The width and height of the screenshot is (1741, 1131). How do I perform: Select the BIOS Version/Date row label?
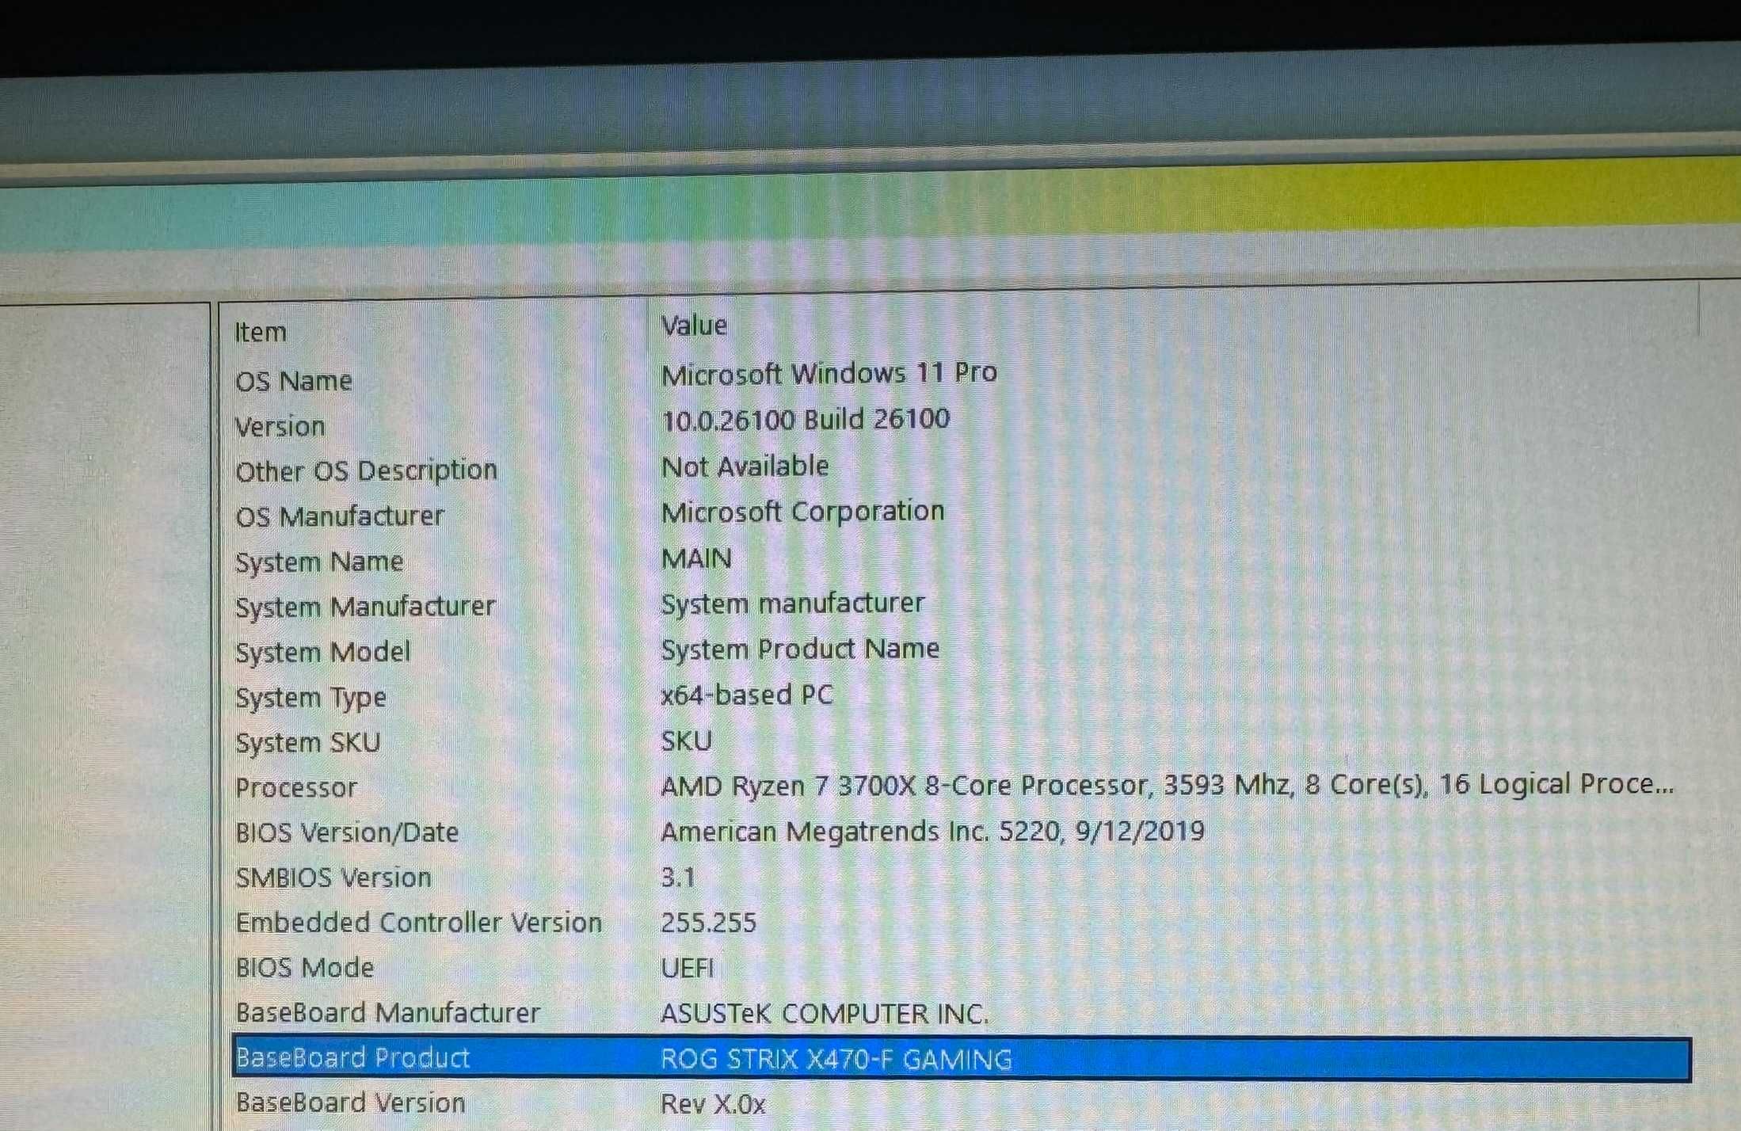point(347,833)
